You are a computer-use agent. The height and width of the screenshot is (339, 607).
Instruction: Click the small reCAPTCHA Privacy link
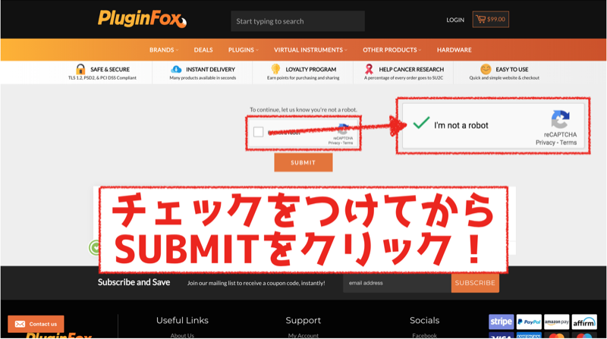(x=334, y=143)
